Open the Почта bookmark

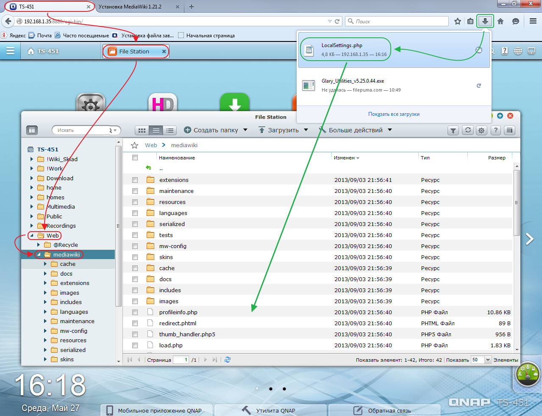click(40, 36)
